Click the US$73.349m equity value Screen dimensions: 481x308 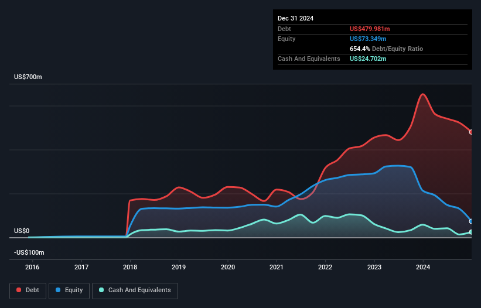coord(368,39)
